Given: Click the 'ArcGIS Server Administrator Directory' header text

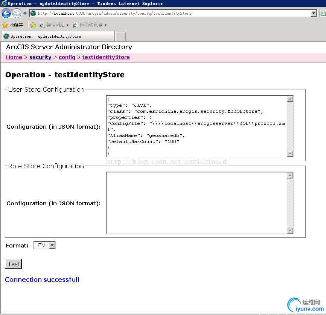Looking at the screenshot, I should point(69,47).
